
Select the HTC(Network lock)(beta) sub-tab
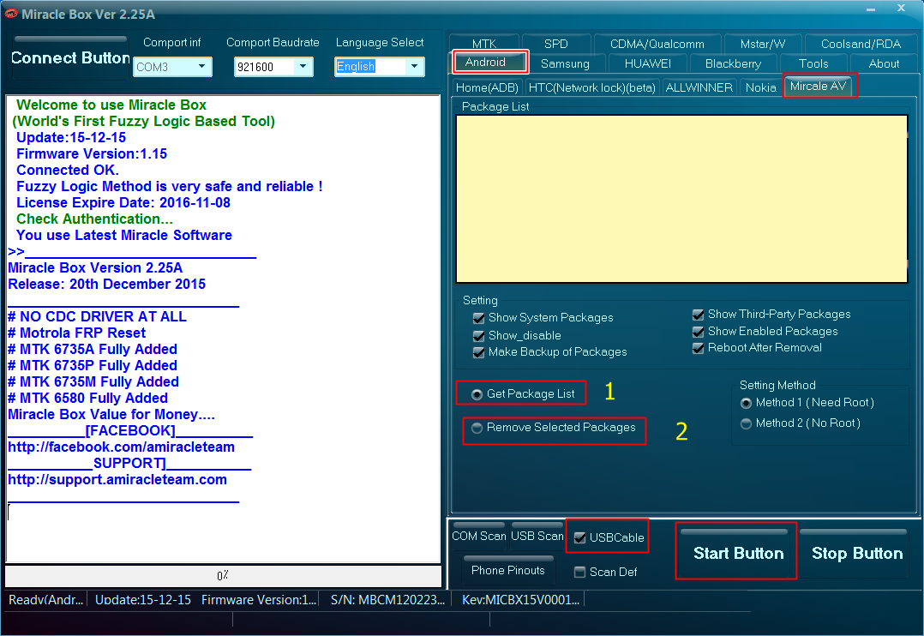[x=591, y=87]
